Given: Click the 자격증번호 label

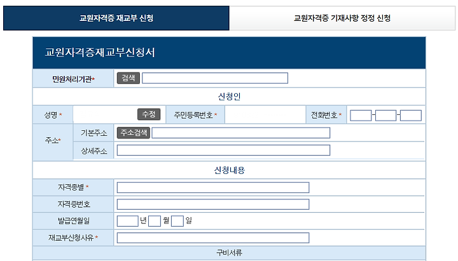Looking at the screenshot, I should tap(74, 204).
